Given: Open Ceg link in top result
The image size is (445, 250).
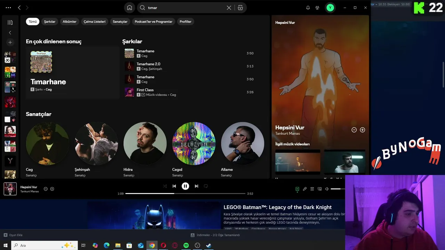Looking at the screenshot, I should pyautogui.click(x=49, y=90).
